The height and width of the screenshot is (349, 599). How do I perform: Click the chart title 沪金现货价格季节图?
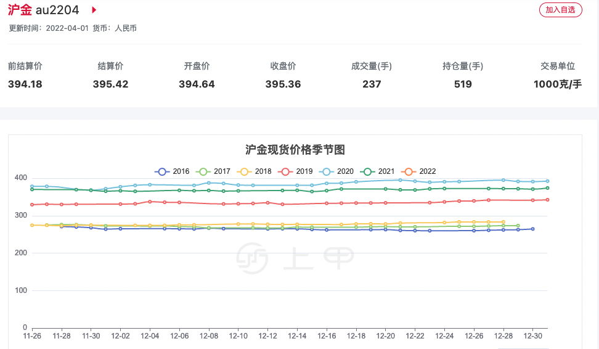pyautogui.click(x=295, y=149)
